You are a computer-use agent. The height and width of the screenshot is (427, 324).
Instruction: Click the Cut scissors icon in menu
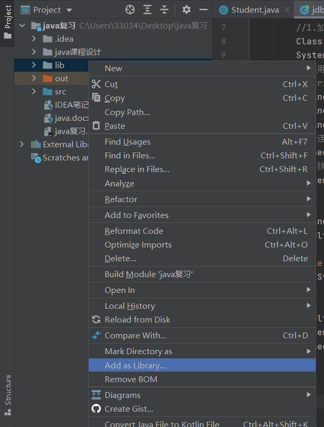pyautogui.click(x=96, y=84)
